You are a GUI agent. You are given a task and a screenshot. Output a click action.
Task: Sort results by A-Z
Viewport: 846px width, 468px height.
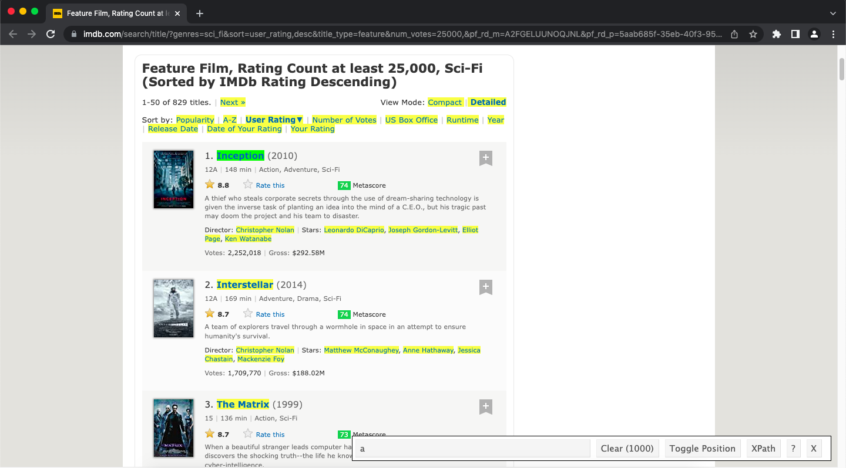pos(230,120)
